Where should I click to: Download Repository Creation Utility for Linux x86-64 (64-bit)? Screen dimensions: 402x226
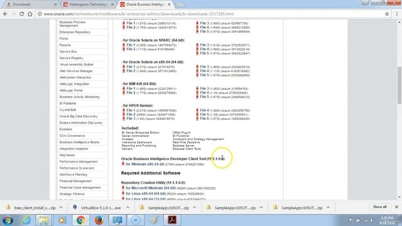[146, 193]
